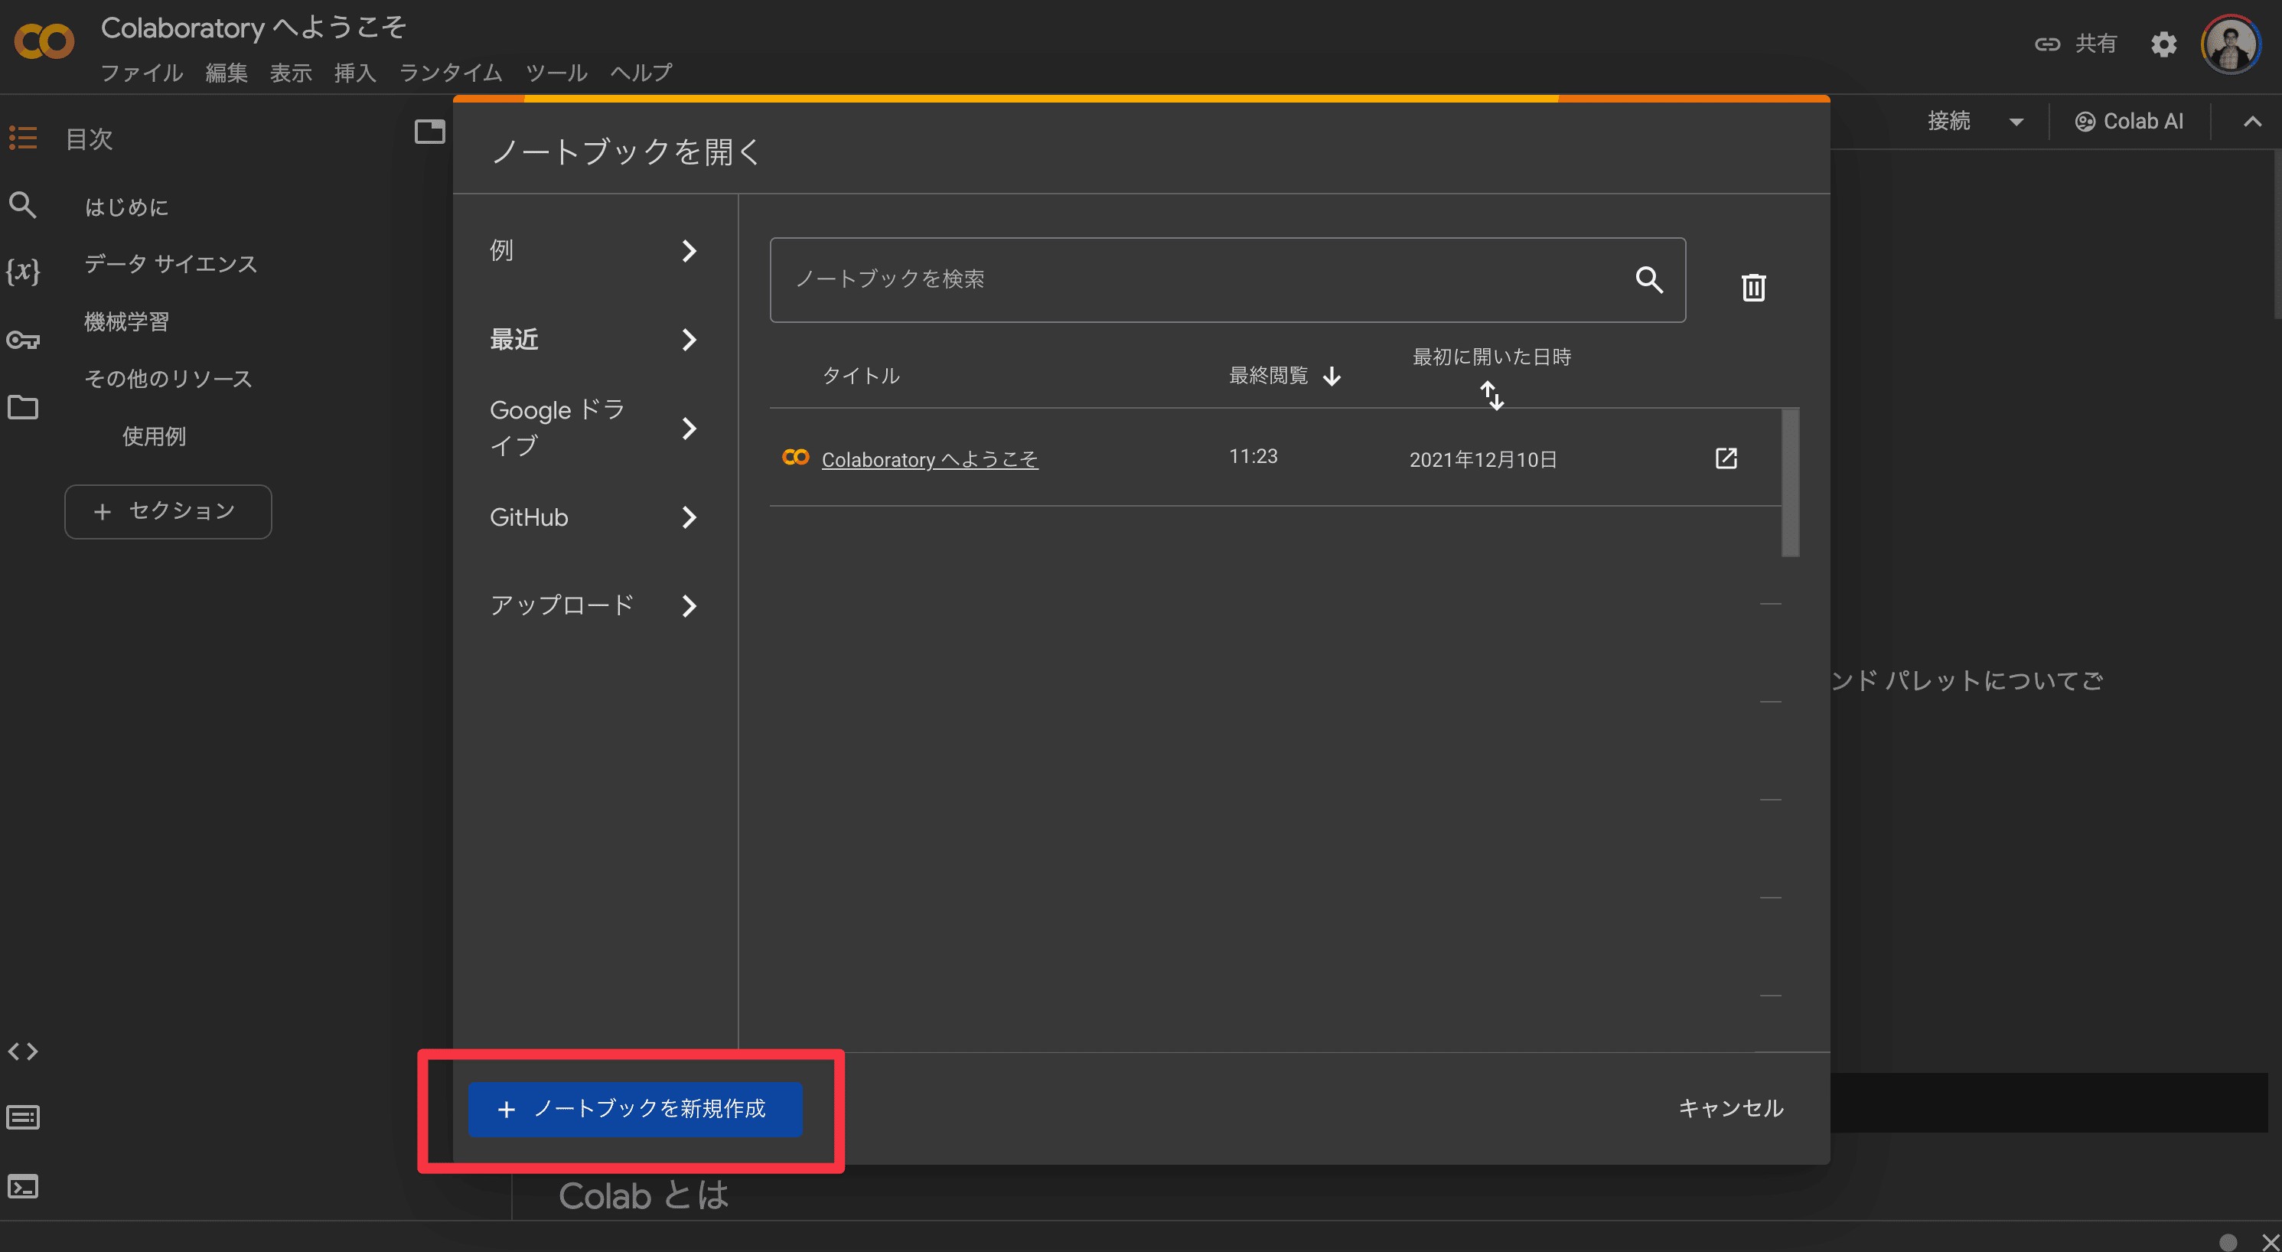Click the キャンセル button
This screenshot has width=2282, height=1252.
click(1730, 1108)
